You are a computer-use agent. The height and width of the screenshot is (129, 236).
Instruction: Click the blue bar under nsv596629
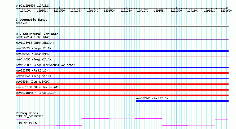122,51
